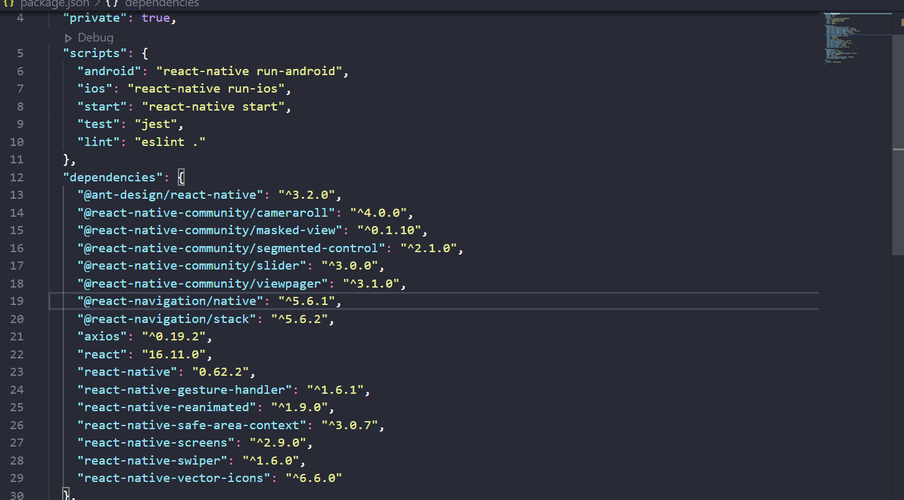Screen dimensions: 904x500
Task: Select the version string ^0.19.2 of axios
Action: click(175, 336)
